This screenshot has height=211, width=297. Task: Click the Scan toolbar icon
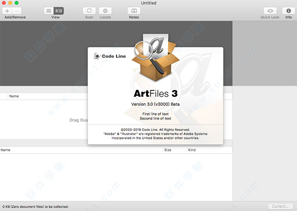(x=89, y=11)
